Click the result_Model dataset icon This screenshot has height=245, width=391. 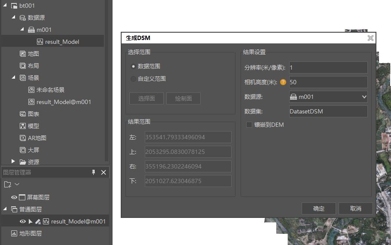[40, 42]
